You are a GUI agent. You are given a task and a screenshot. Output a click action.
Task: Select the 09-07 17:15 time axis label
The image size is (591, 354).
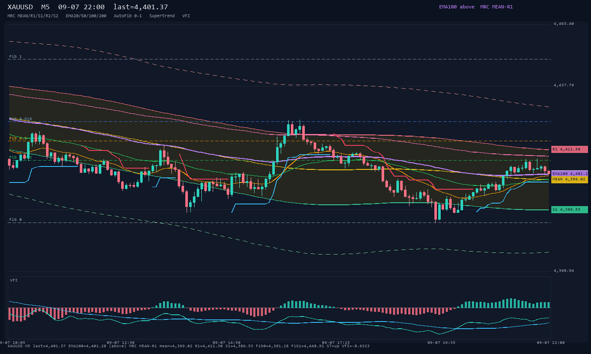(x=336, y=343)
